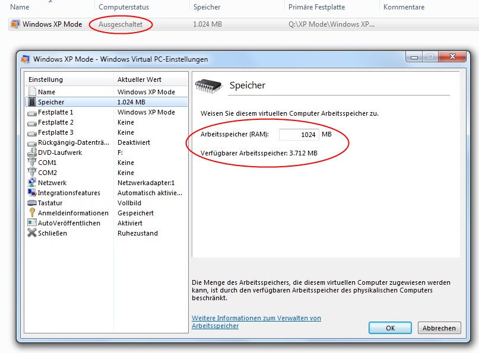Click the Q:\XP Mode\Windows XP... path

pyautogui.click(x=331, y=24)
